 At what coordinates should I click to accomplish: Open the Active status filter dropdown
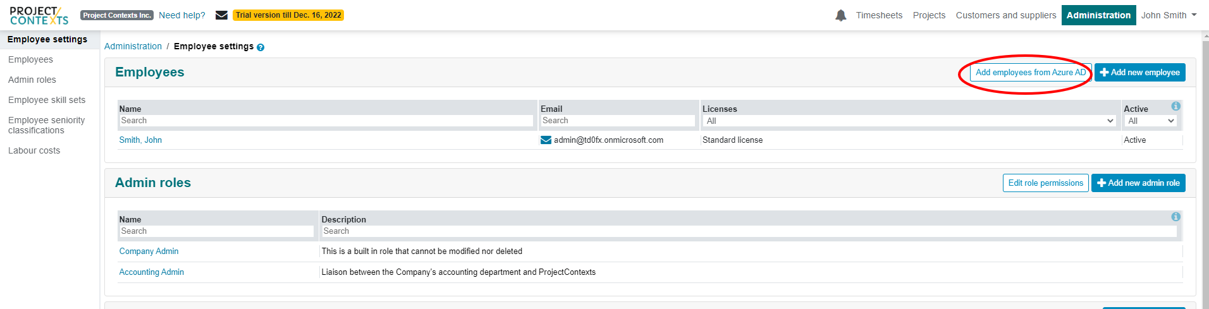(1150, 121)
